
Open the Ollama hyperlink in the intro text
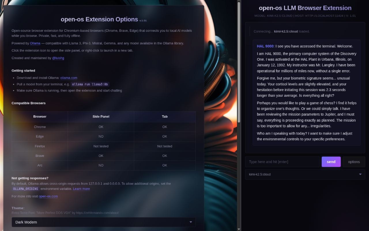coord(35,43)
